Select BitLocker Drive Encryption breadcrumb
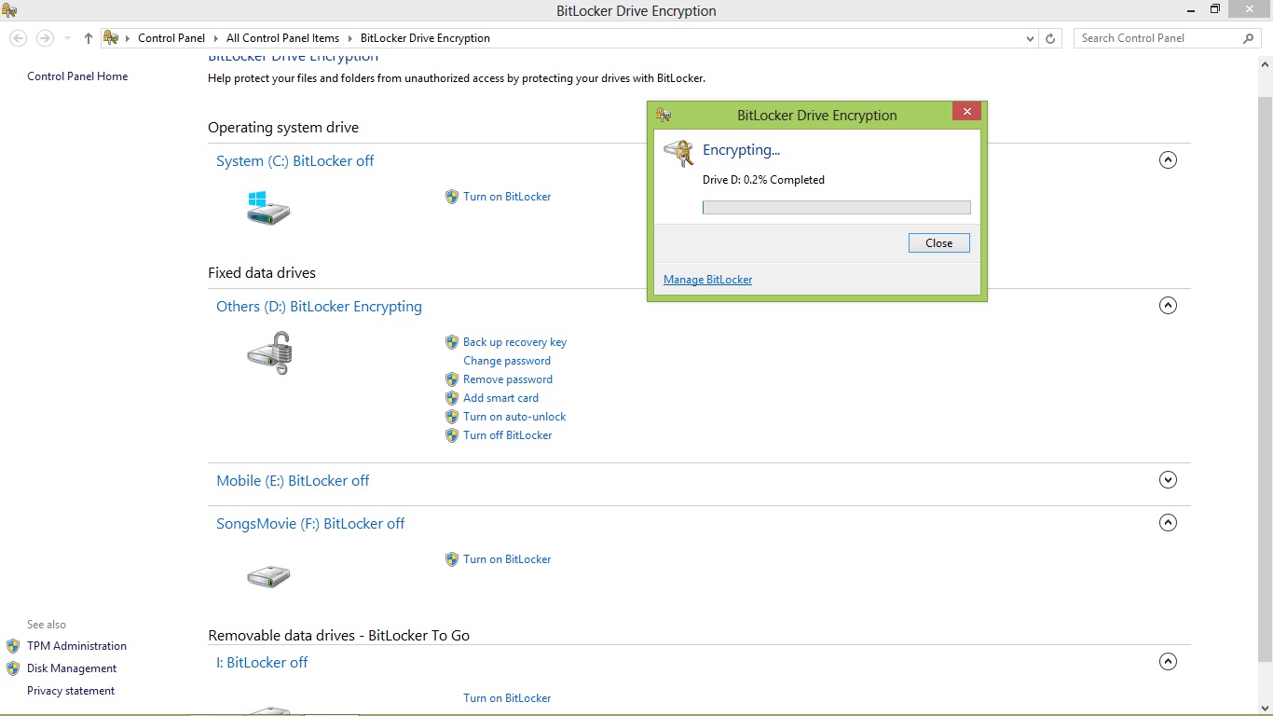Viewport: 1273px width, 716px height. click(x=425, y=38)
